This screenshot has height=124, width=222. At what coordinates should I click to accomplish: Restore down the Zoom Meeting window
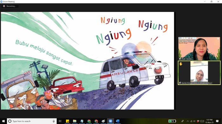pyautogui.click(x=212, y=2)
